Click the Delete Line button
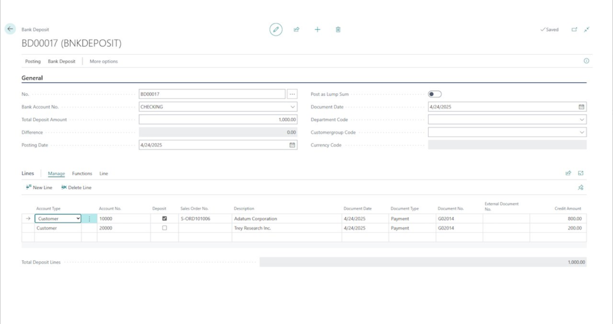 pos(76,187)
